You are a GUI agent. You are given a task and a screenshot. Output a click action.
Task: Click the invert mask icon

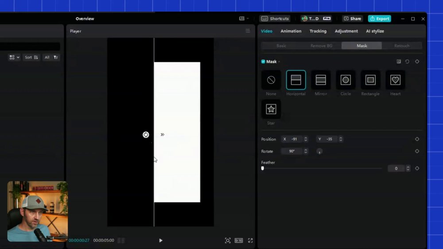click(x=399, y=61)
